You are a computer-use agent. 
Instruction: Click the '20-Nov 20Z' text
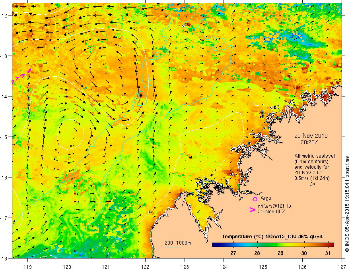click(307, 173)
